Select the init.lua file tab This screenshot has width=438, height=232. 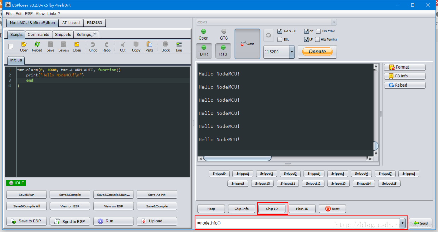pyautogui.click(x=16, y=60)
